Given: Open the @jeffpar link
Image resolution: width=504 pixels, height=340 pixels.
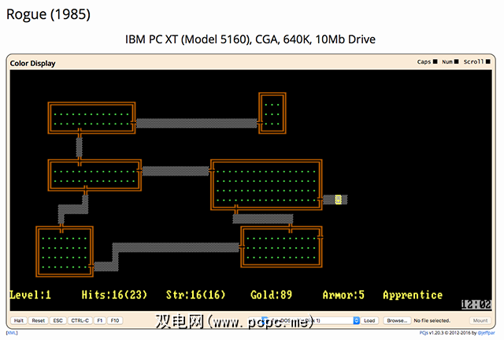Looking at the screenshot, I should [486, 333].
